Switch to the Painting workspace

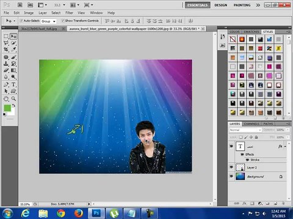pos(242,5)
